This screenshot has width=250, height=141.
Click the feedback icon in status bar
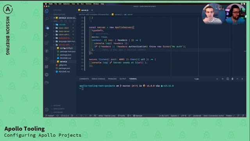coord(238,116)
